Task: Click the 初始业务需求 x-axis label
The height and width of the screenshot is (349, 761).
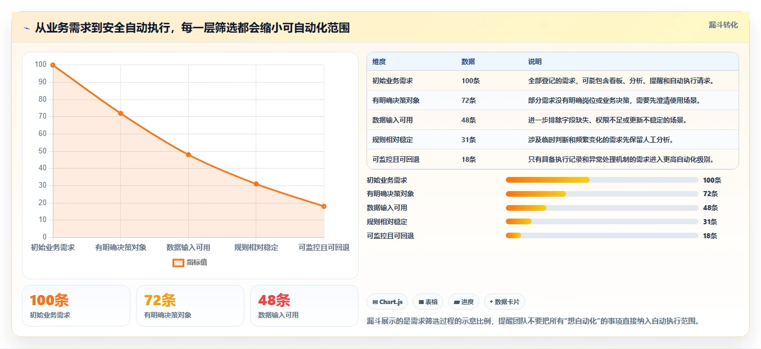Action: (53, 247)
